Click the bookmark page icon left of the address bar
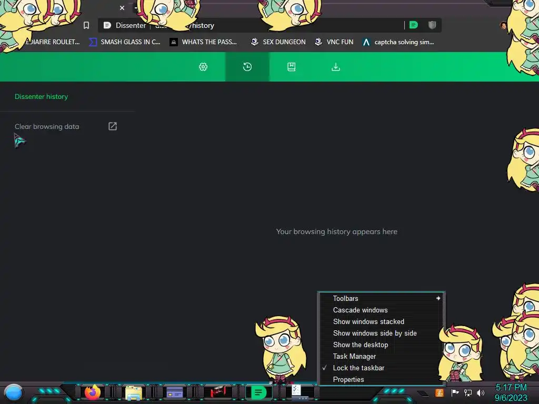 pos(86,25)
